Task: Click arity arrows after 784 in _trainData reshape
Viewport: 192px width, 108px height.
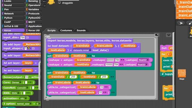Action: [122, 60]
